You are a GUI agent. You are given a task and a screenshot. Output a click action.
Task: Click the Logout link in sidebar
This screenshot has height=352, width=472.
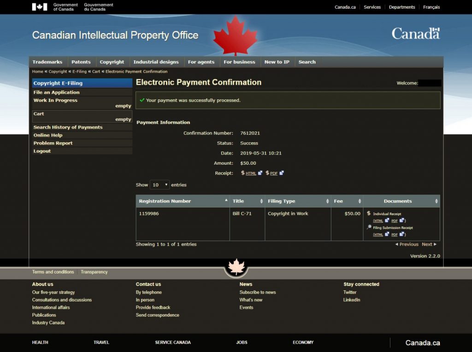pos(42,151)
